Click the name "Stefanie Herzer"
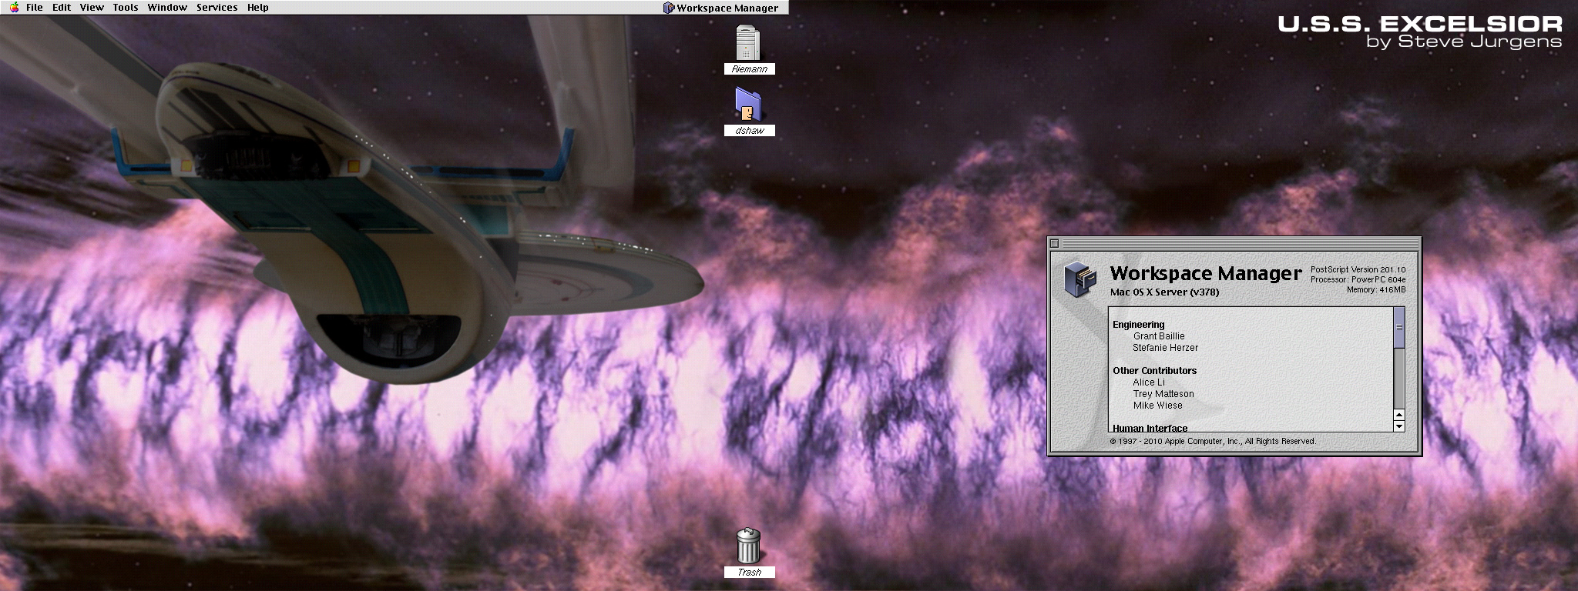1578x591 pixels. (x=1165, y=348)
